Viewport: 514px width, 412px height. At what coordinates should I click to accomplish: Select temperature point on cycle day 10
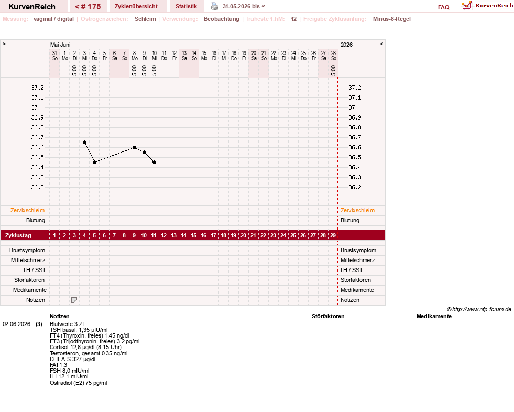pos(144,152)
